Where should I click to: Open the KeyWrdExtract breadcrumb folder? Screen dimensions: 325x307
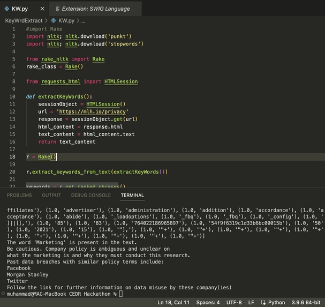click(24, 20)
